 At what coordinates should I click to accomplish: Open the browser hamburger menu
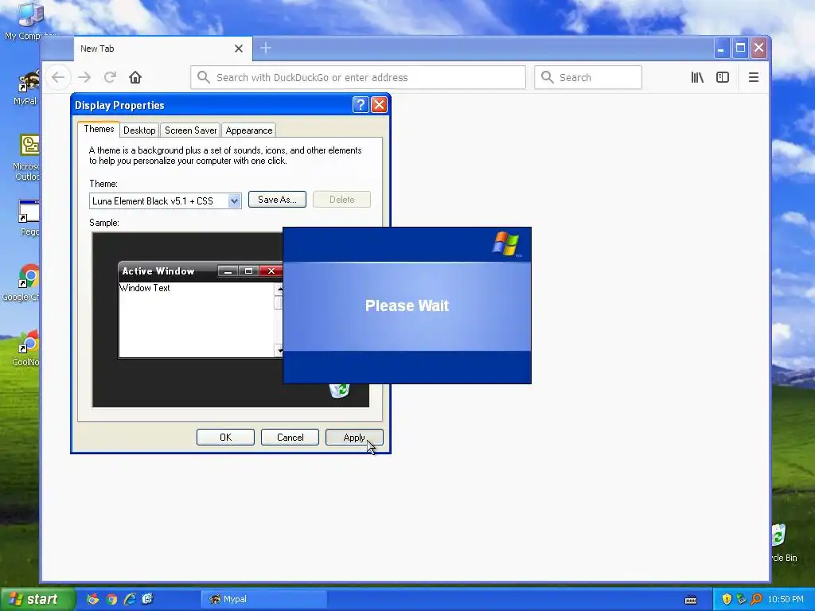pyautogui.click(x=753, y=77)
